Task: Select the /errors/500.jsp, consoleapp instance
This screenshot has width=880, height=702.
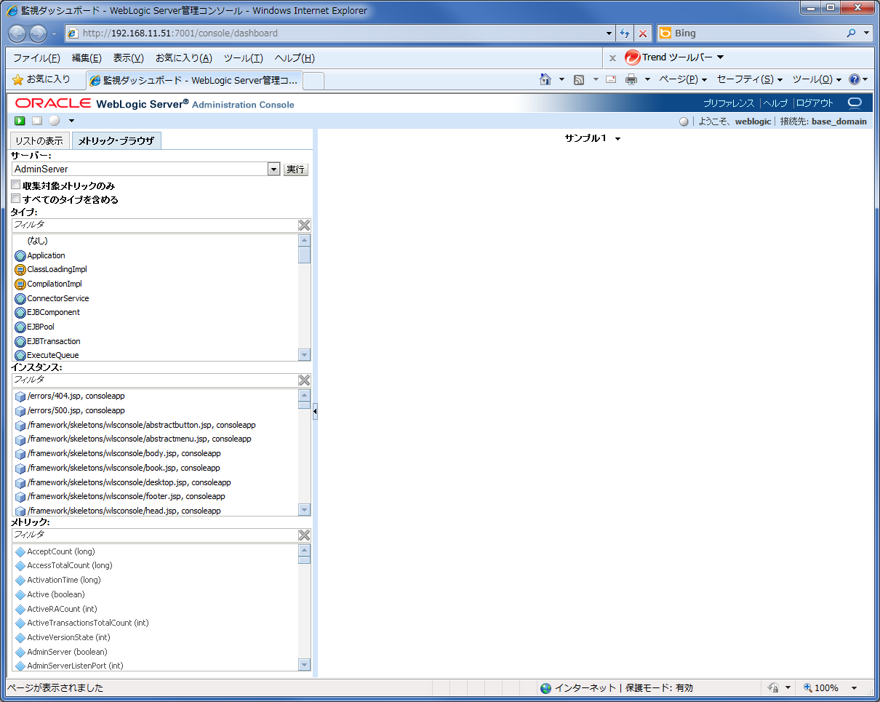Action: 156,410
